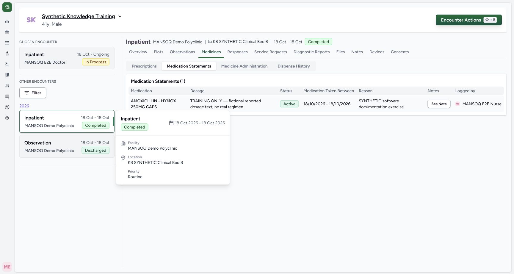Select the Medicines tab
This screenshot has height=274, width=514.
[211, 52]
